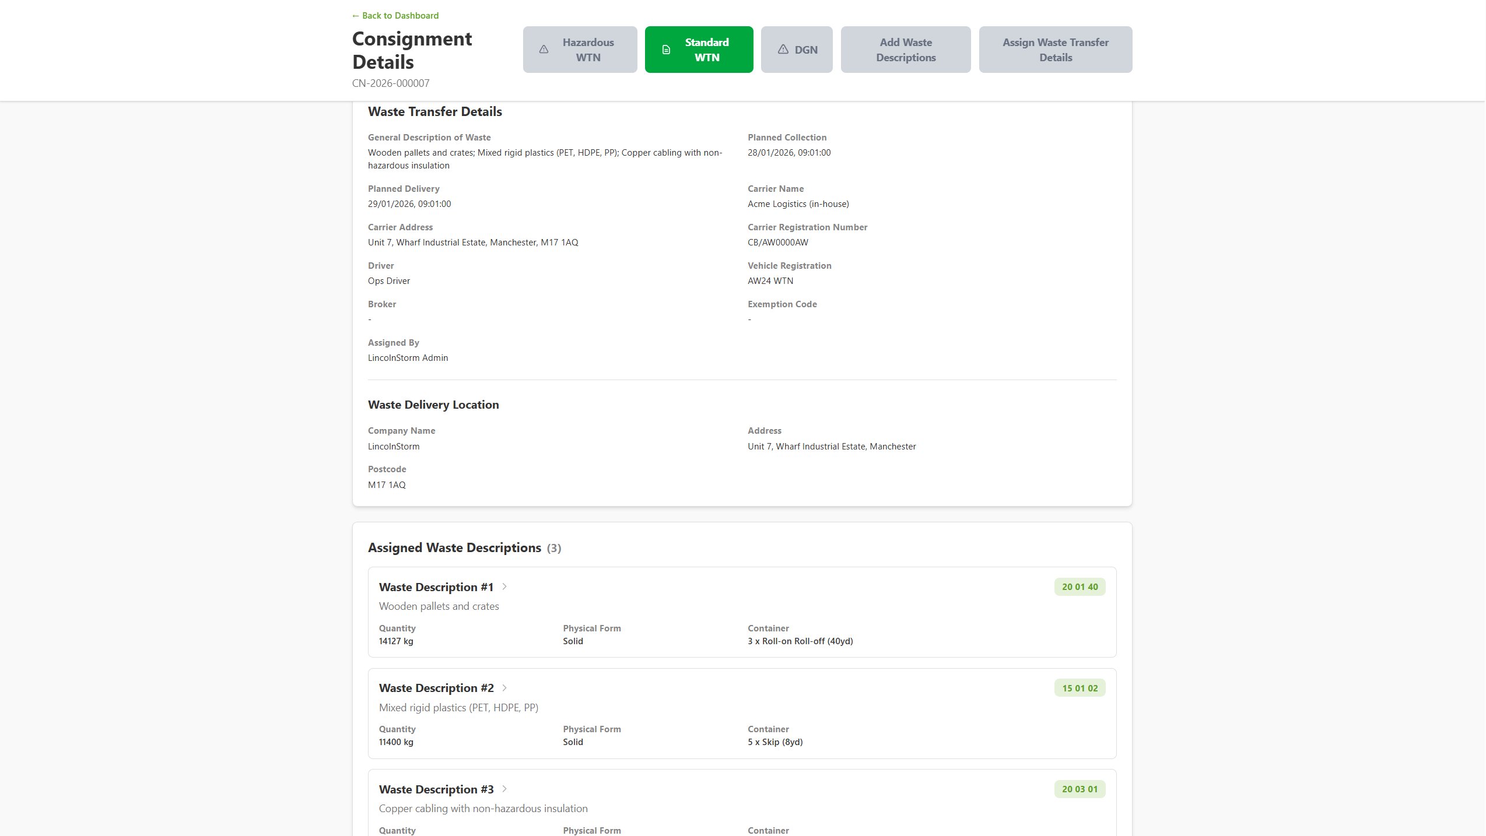The width and height of the screenshot is (1486, 836).
Task: Expand Waste Description #1 chevron
Action: click(x=504, y=587)
